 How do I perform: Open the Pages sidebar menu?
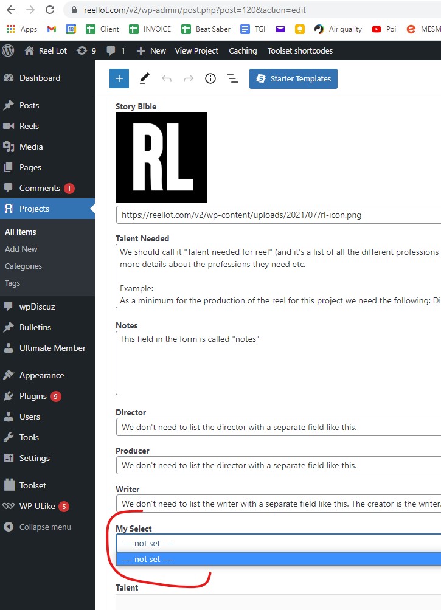(x=47, y=167)
